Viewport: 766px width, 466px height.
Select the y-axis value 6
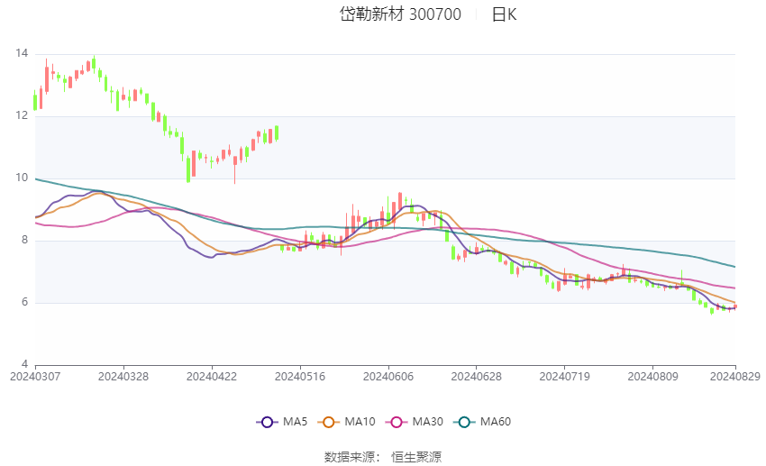pyautogui.click(x=24, y=302)
